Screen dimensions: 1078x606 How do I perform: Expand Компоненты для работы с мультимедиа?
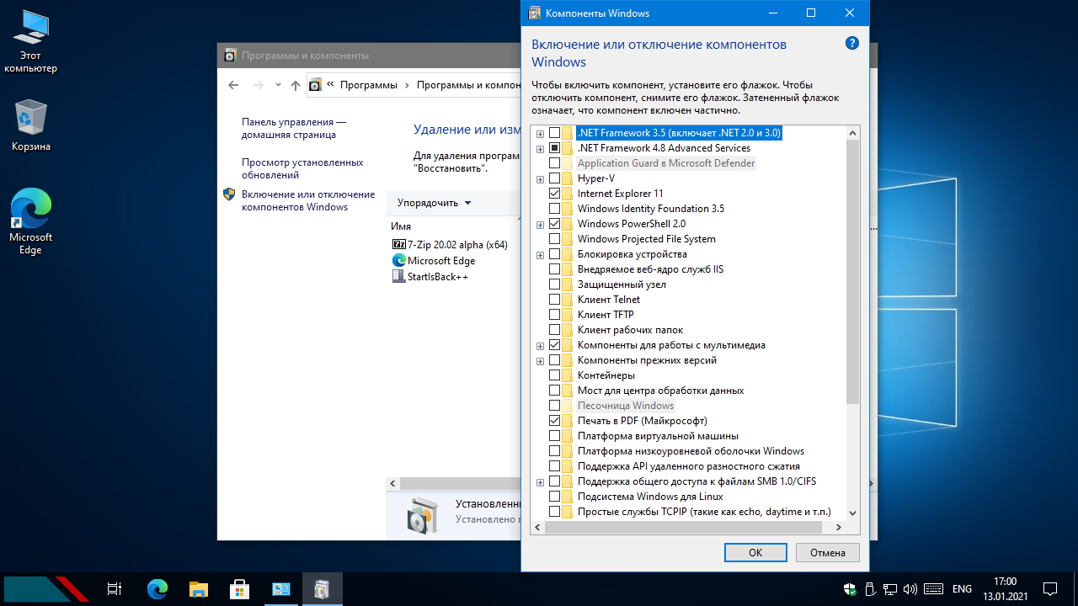click(x=540, y=345)
